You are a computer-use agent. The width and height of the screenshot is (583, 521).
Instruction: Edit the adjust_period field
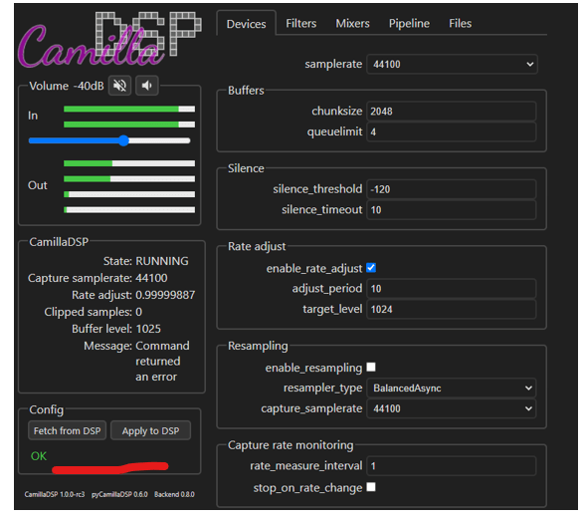pyautogui.click(x=451, y=289)
